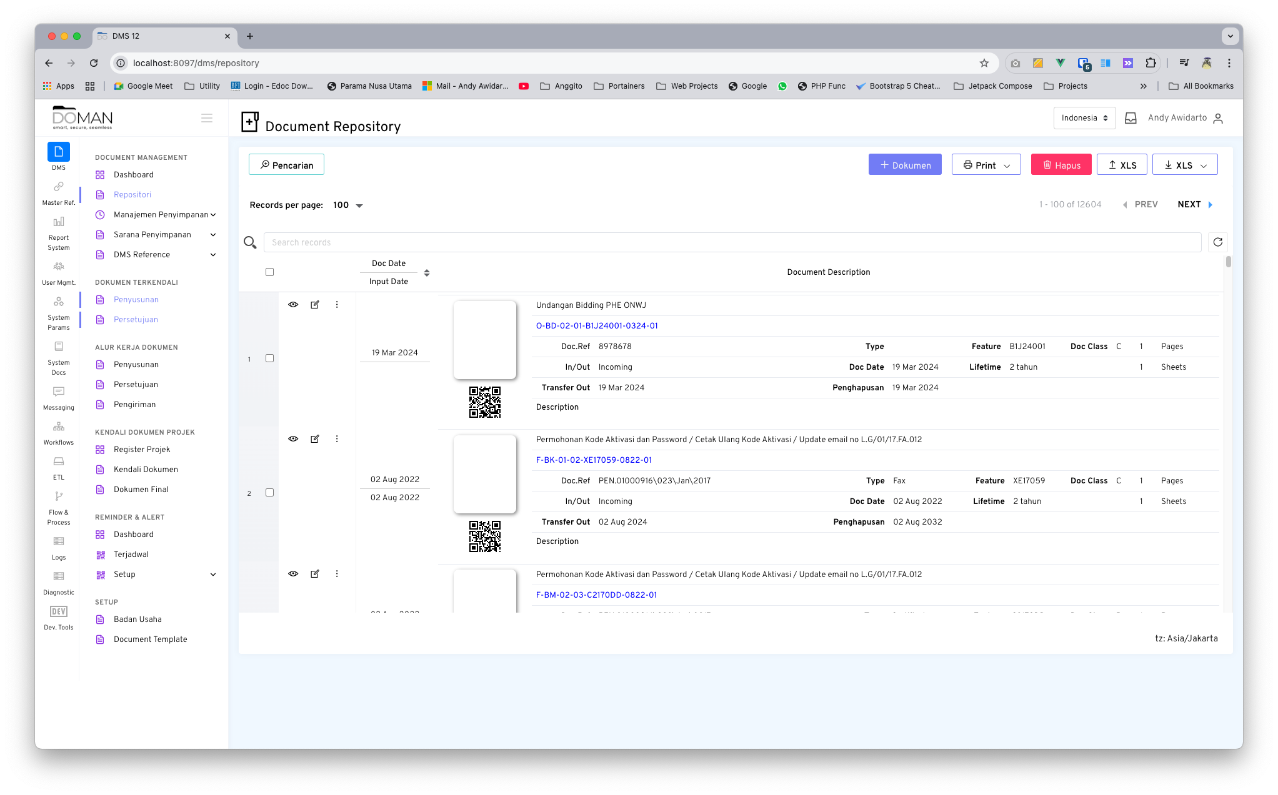Viewport: 1278px width, 795px height.
Task: Refresh the records list
Action: coord(1217,242)
